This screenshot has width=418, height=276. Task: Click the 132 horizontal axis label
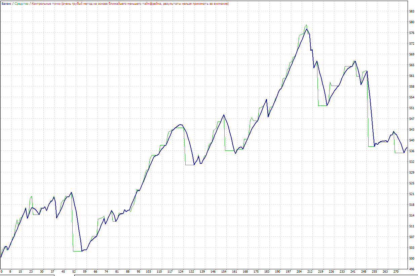tap(192, 272)
